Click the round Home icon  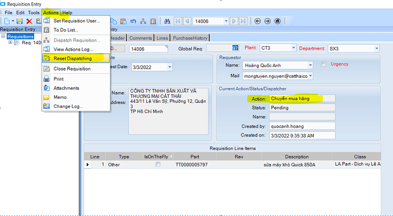coord(277,21)
